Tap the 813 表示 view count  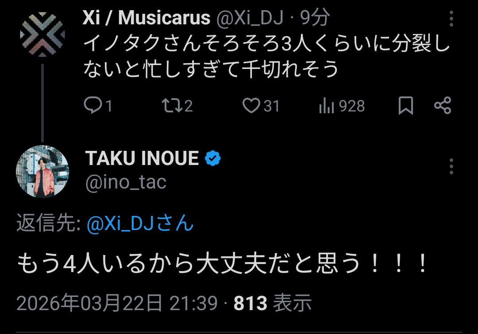273,303
